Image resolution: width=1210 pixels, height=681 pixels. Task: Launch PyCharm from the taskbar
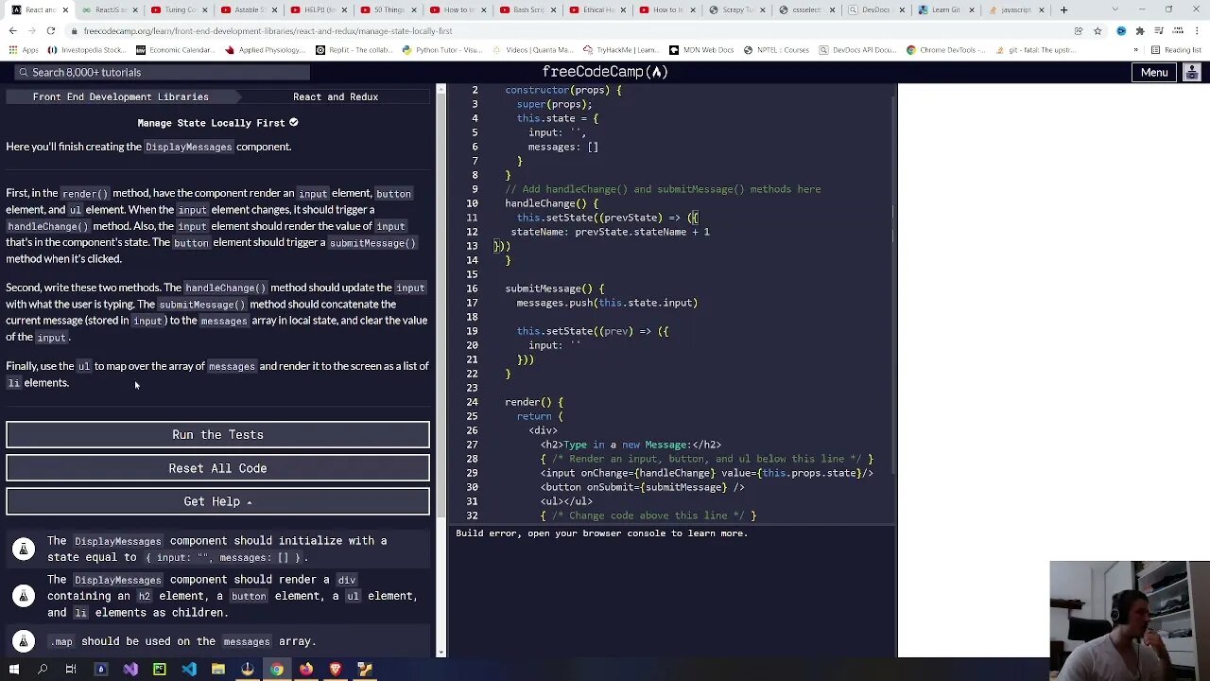click(160, 670)
